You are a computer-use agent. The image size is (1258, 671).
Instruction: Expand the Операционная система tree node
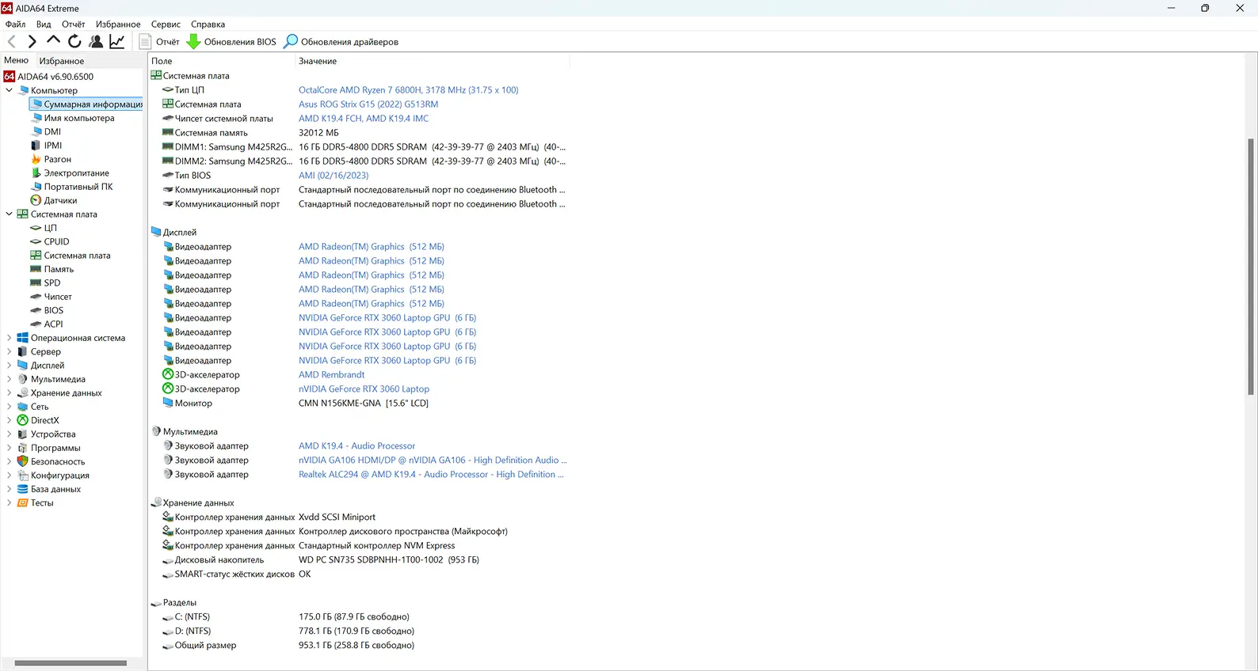(x=10, y=338)
